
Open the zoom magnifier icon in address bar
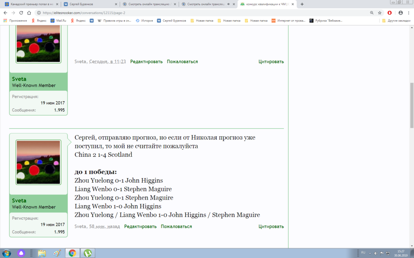372,12
